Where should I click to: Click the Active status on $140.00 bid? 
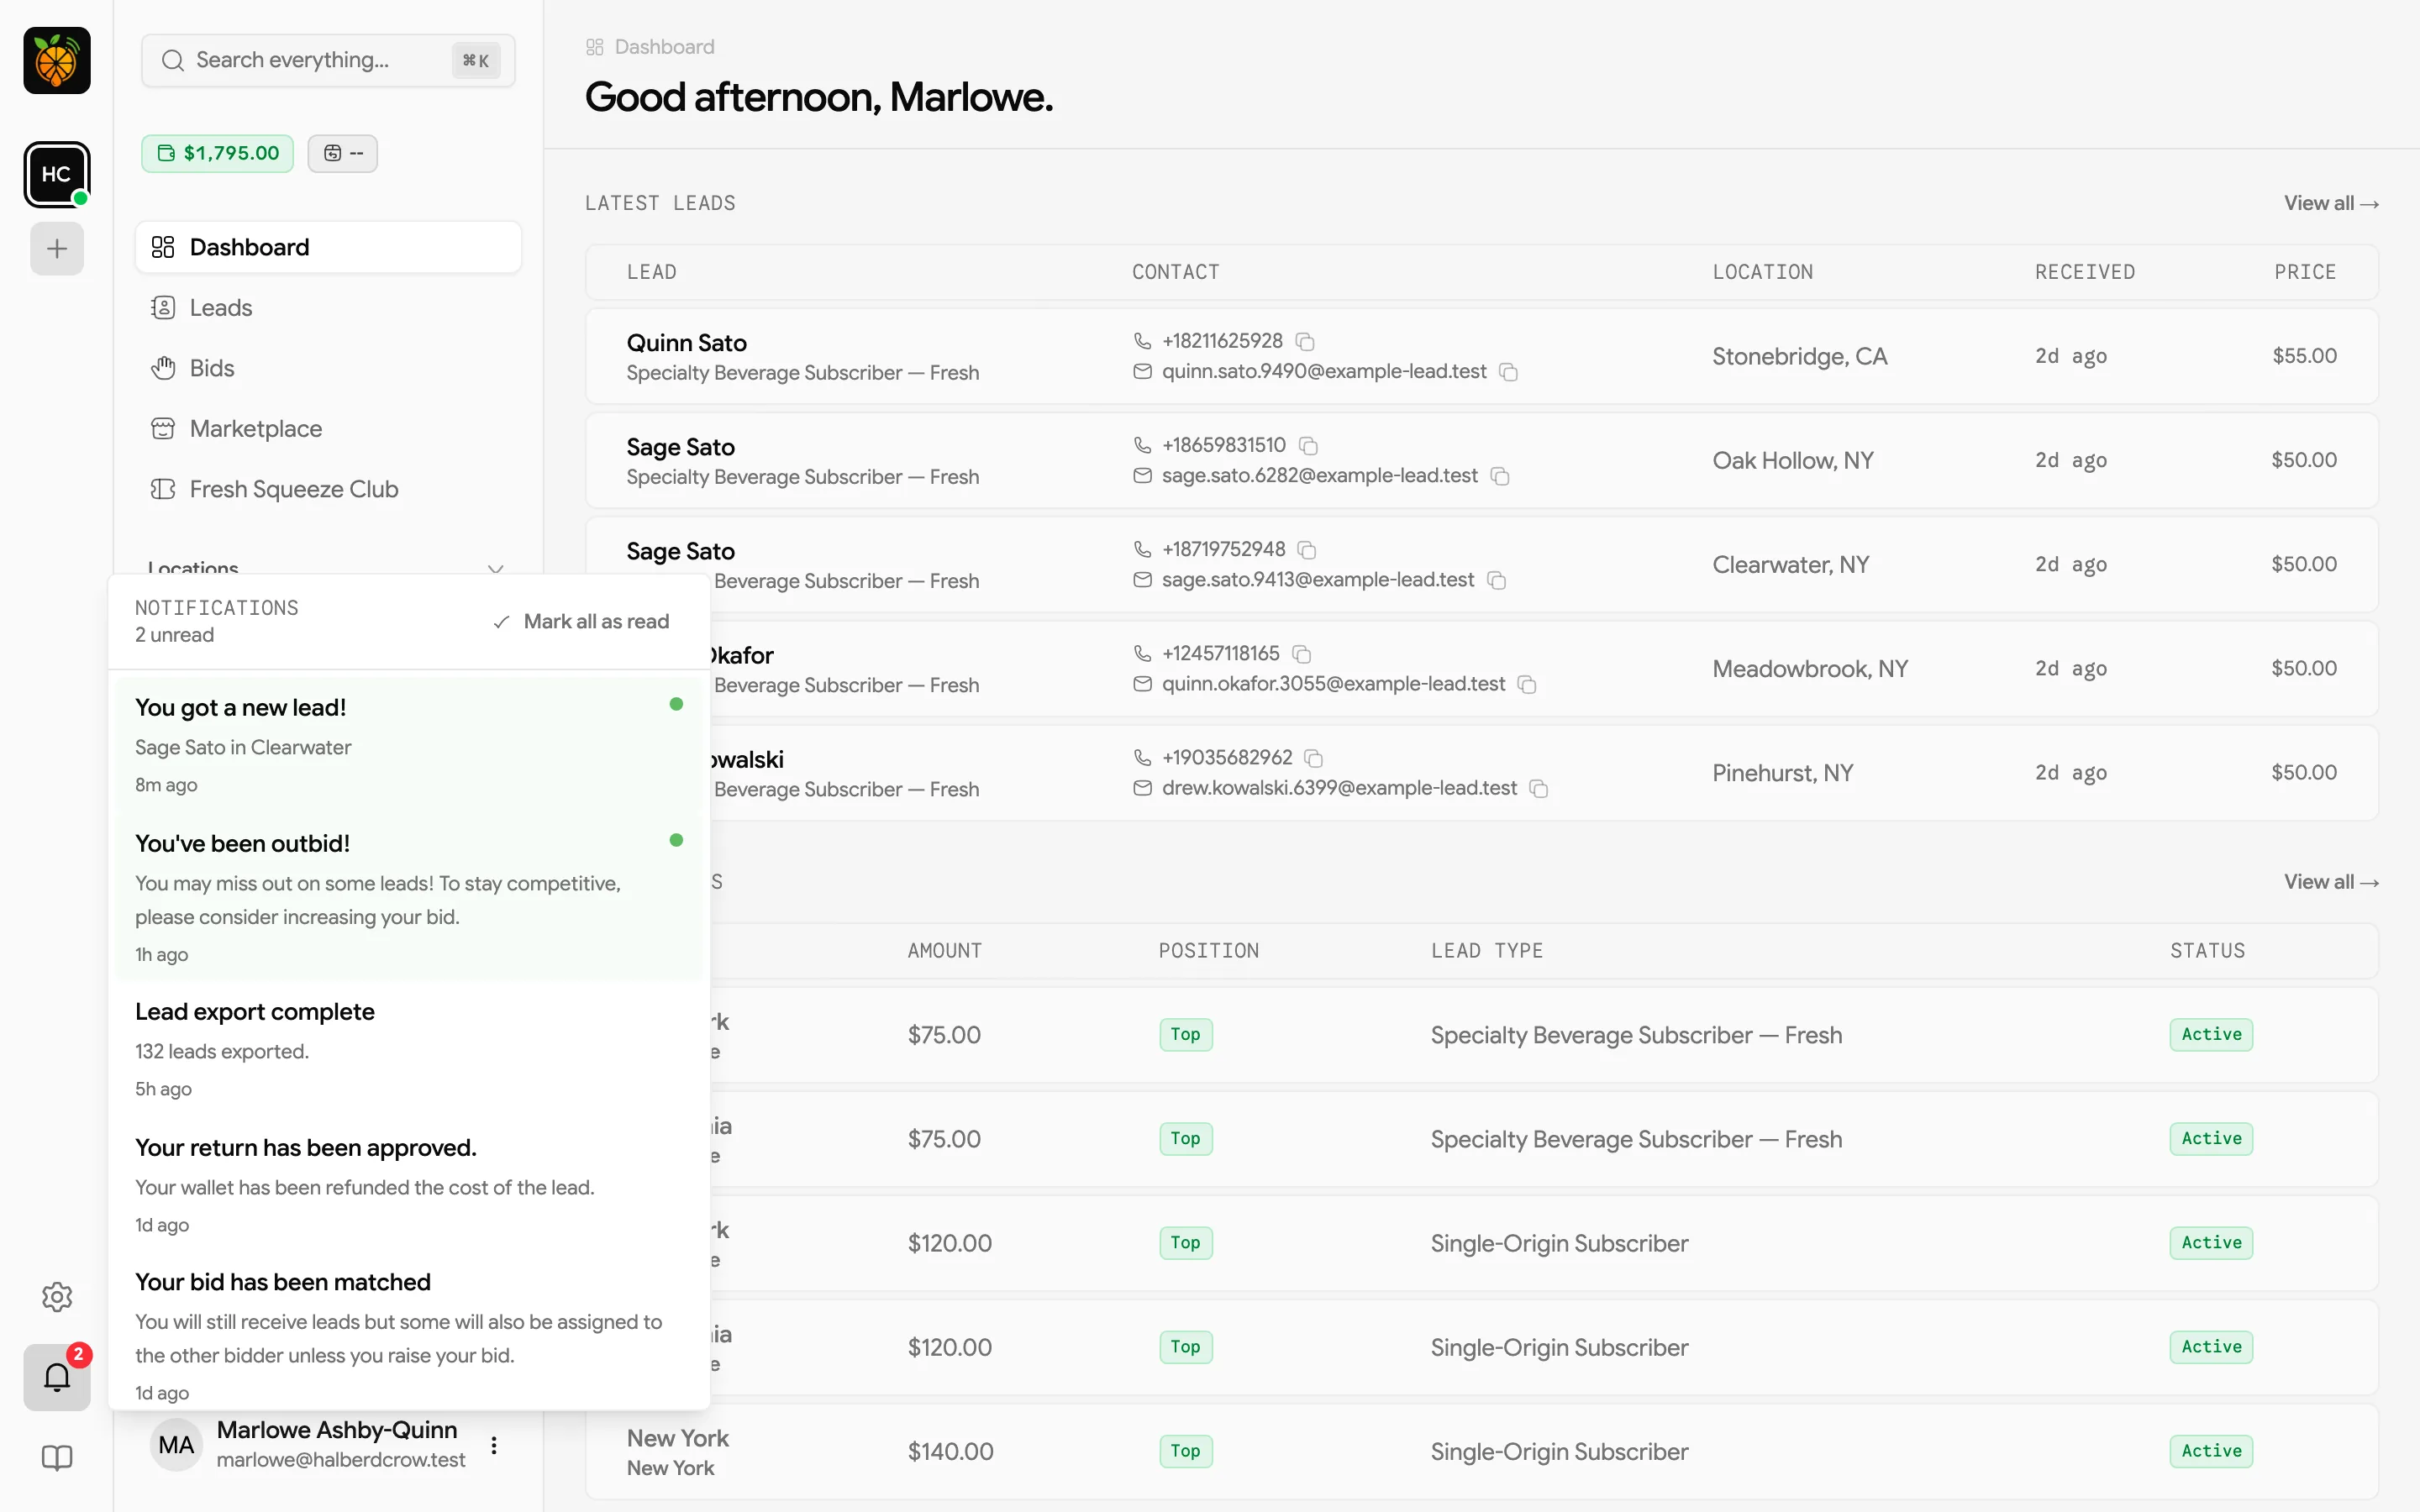click(x=2211, y=1451)
